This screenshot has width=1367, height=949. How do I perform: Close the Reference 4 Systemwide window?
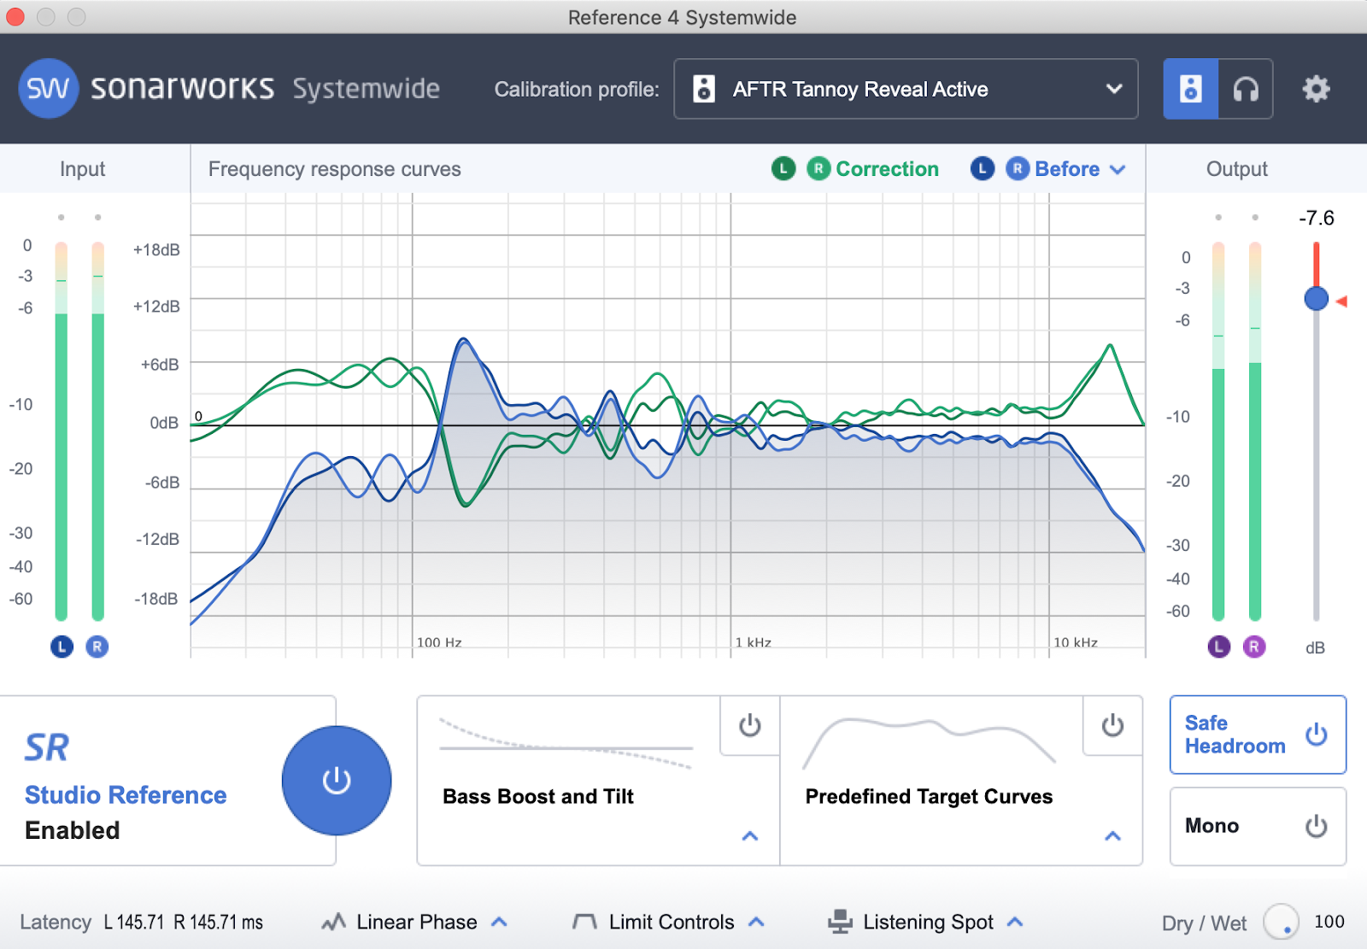click(x=15, y=17)
